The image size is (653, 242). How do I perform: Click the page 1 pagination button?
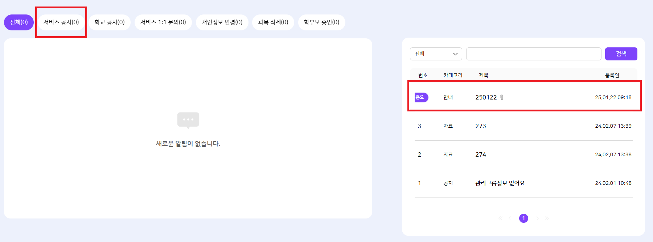523,218
